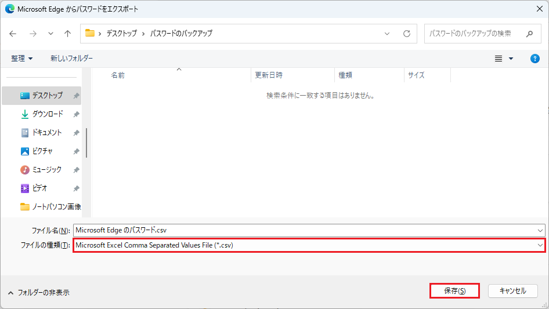
Task: Select デスクトップ in the address path
Action: tap(122, 33)
